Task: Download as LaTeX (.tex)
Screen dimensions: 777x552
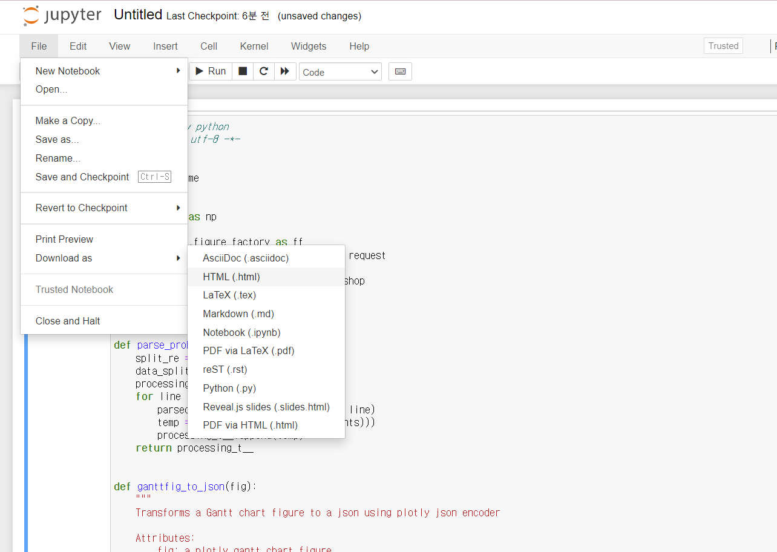Action: [266, 295]
